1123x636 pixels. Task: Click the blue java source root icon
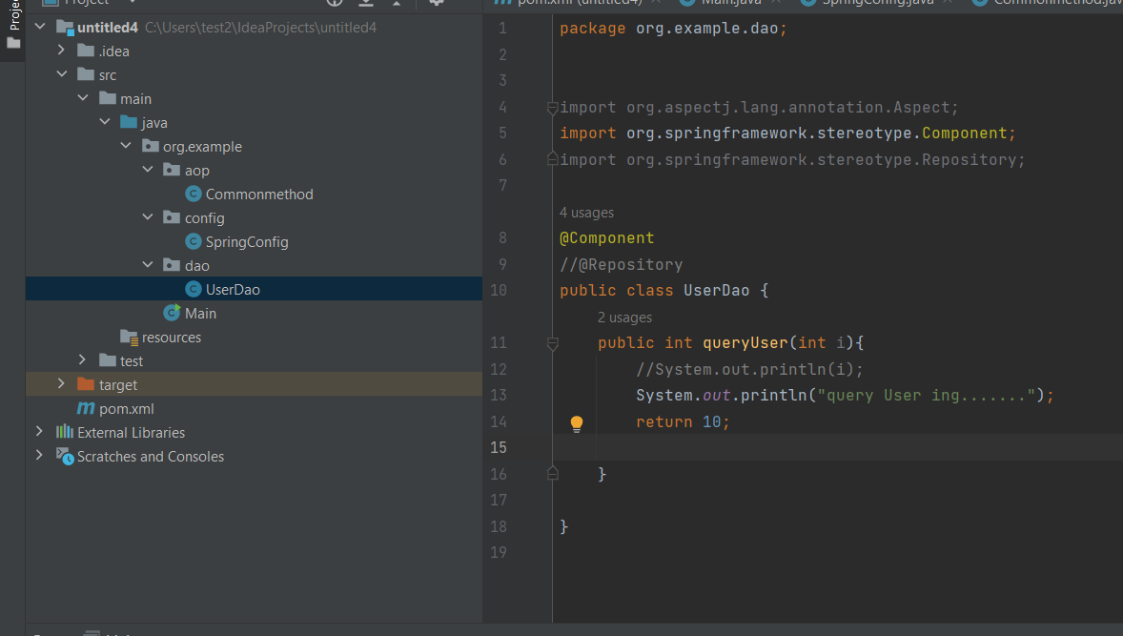point(129,122)
